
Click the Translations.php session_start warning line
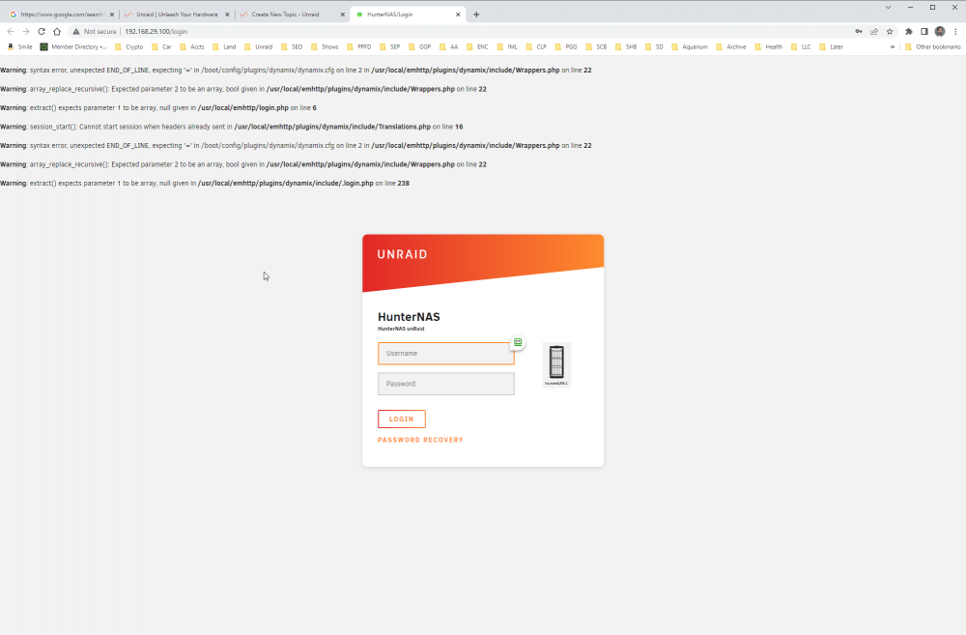(x=232, y=127)
